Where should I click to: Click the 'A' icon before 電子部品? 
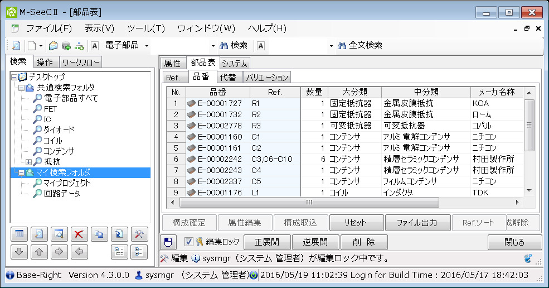95,46
